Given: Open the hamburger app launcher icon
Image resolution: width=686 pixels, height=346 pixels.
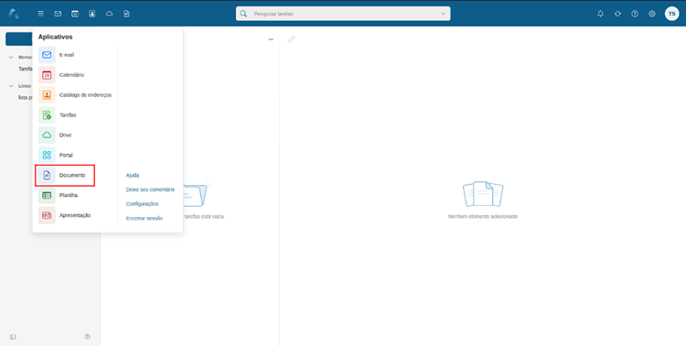Looking at the screenshot, I should pos(40,14).
